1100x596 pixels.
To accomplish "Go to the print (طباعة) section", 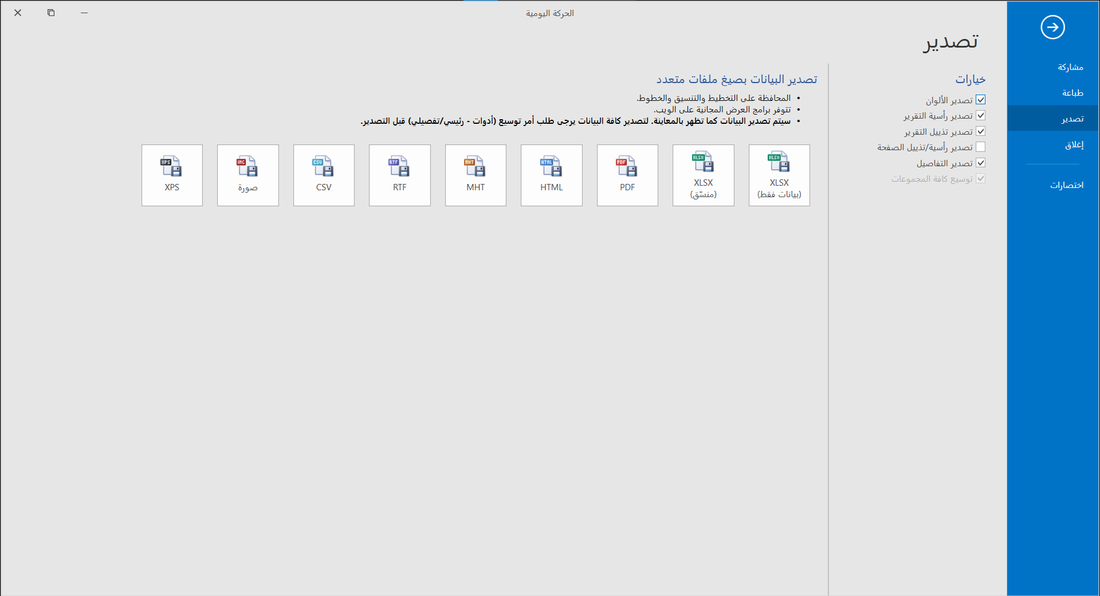I will [x=1072, y=93].
